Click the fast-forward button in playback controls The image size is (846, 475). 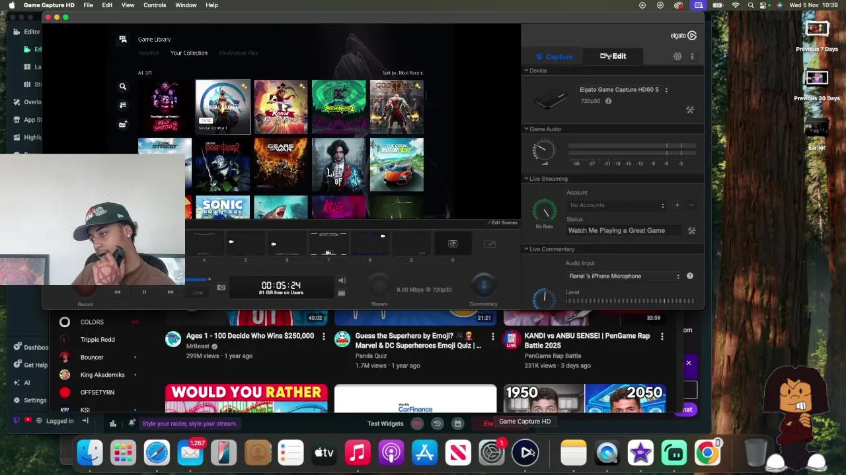coord(171,292)
